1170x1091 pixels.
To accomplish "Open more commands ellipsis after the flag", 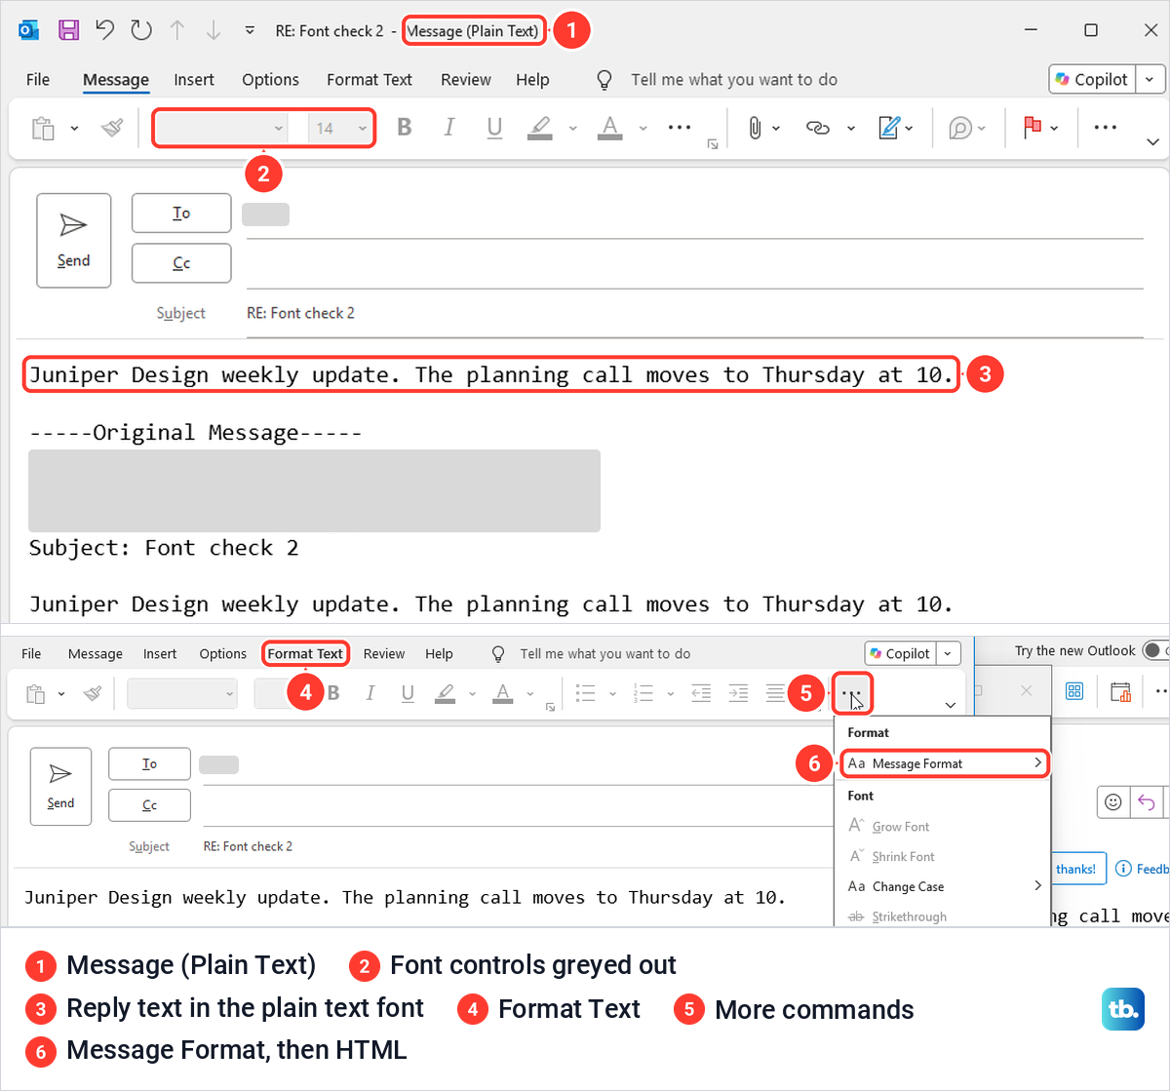I will pyautogui.click(x=1105, y=128).
